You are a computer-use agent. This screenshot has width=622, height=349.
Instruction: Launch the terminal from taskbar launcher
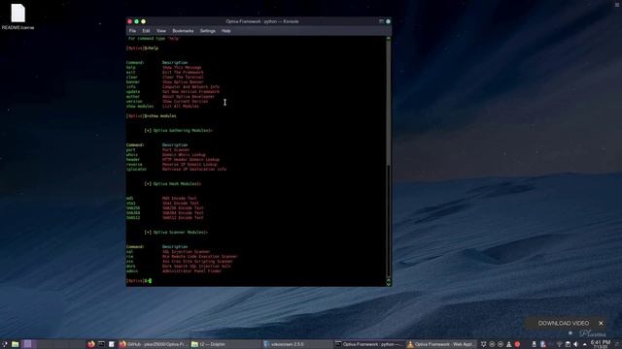click(101, 344)
